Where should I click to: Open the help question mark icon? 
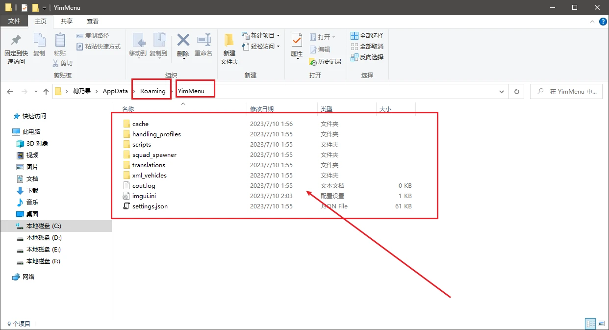(x=603, y=22)
